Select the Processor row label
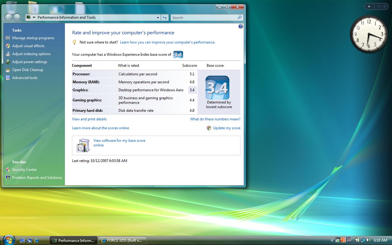 click(x=81, y=74)
